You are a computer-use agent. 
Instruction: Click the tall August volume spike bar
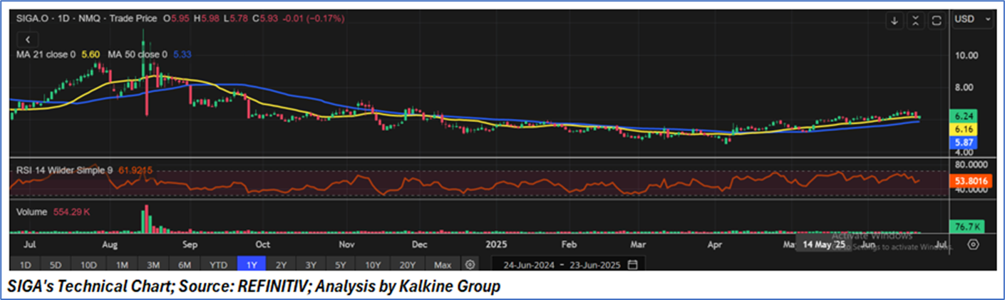(145, 219)
